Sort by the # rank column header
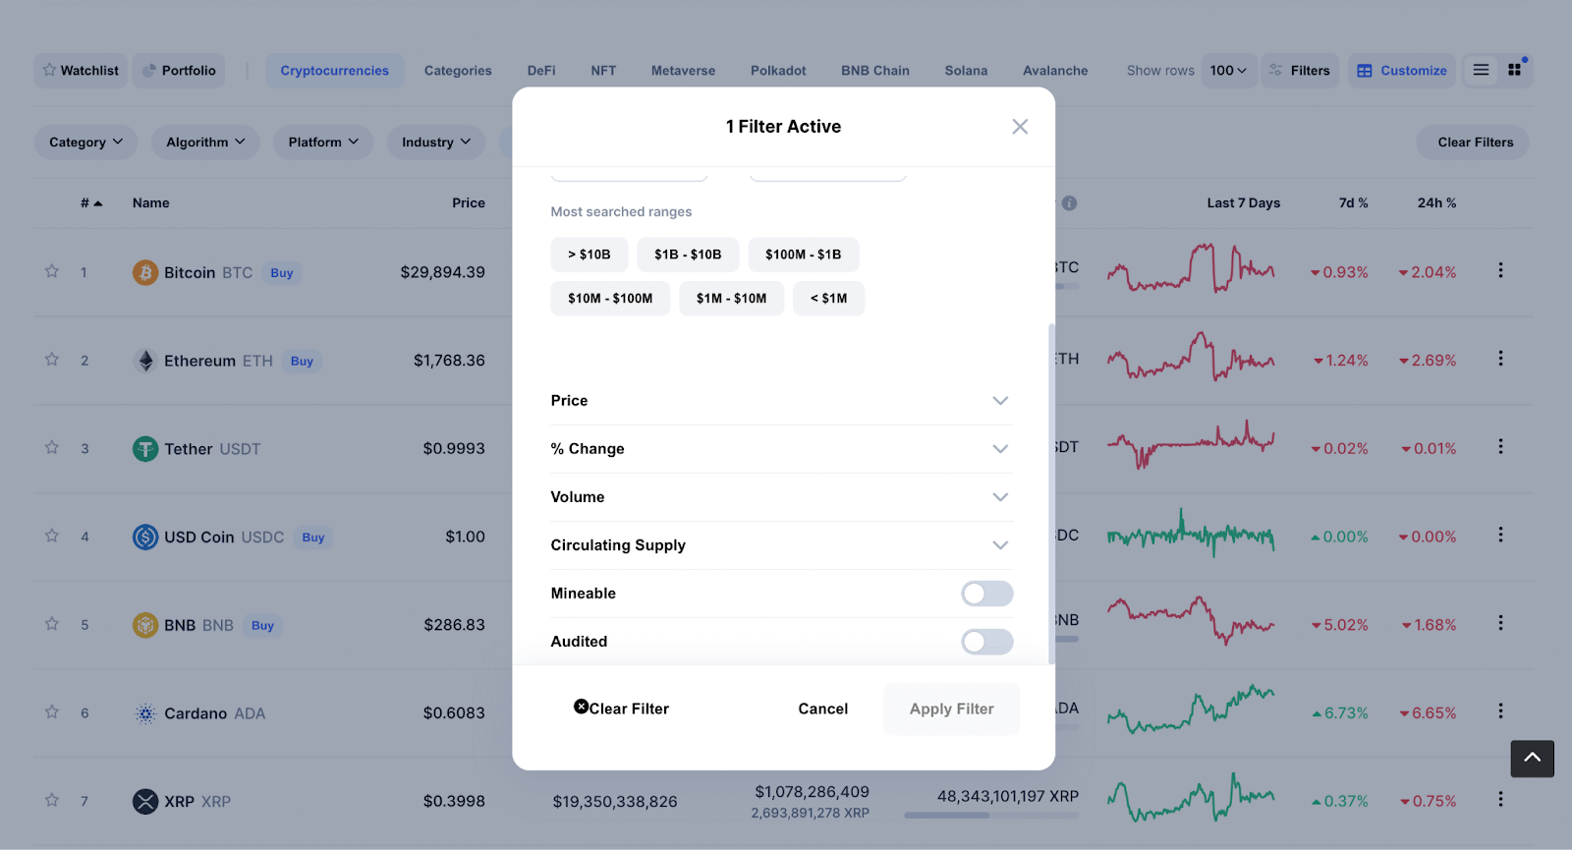The height and width of the screenshot is (850, 1572). (91, 203)
